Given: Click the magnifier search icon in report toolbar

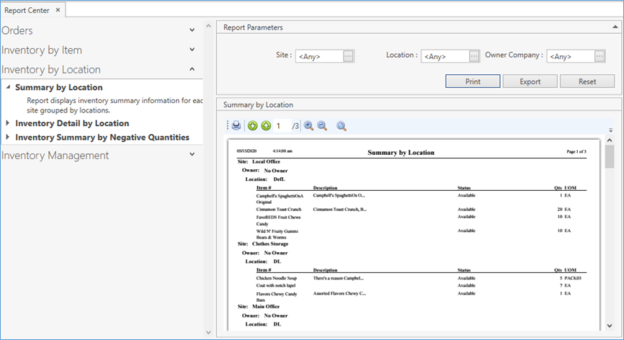Looking at the screenshot, I should tap(342, 126).
